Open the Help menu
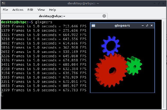Image resolution: width=167 pixels, height=110 pixels. click(52, 10)
